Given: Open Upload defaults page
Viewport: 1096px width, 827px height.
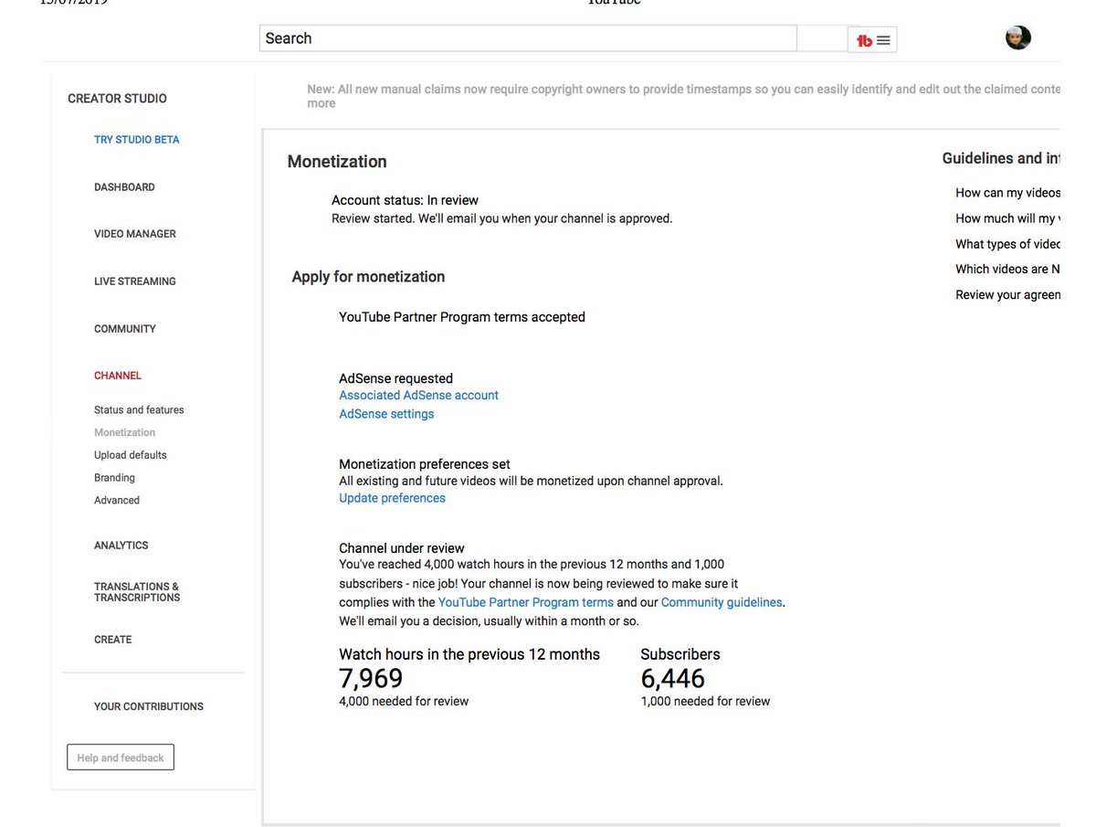Looking at the screenshot, I should coord(131,455).
